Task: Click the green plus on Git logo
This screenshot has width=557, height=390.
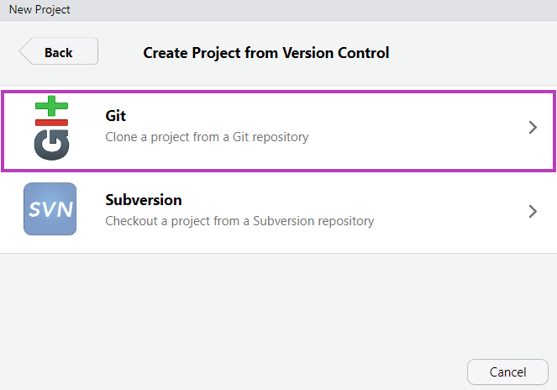Action: click(51, 107)
